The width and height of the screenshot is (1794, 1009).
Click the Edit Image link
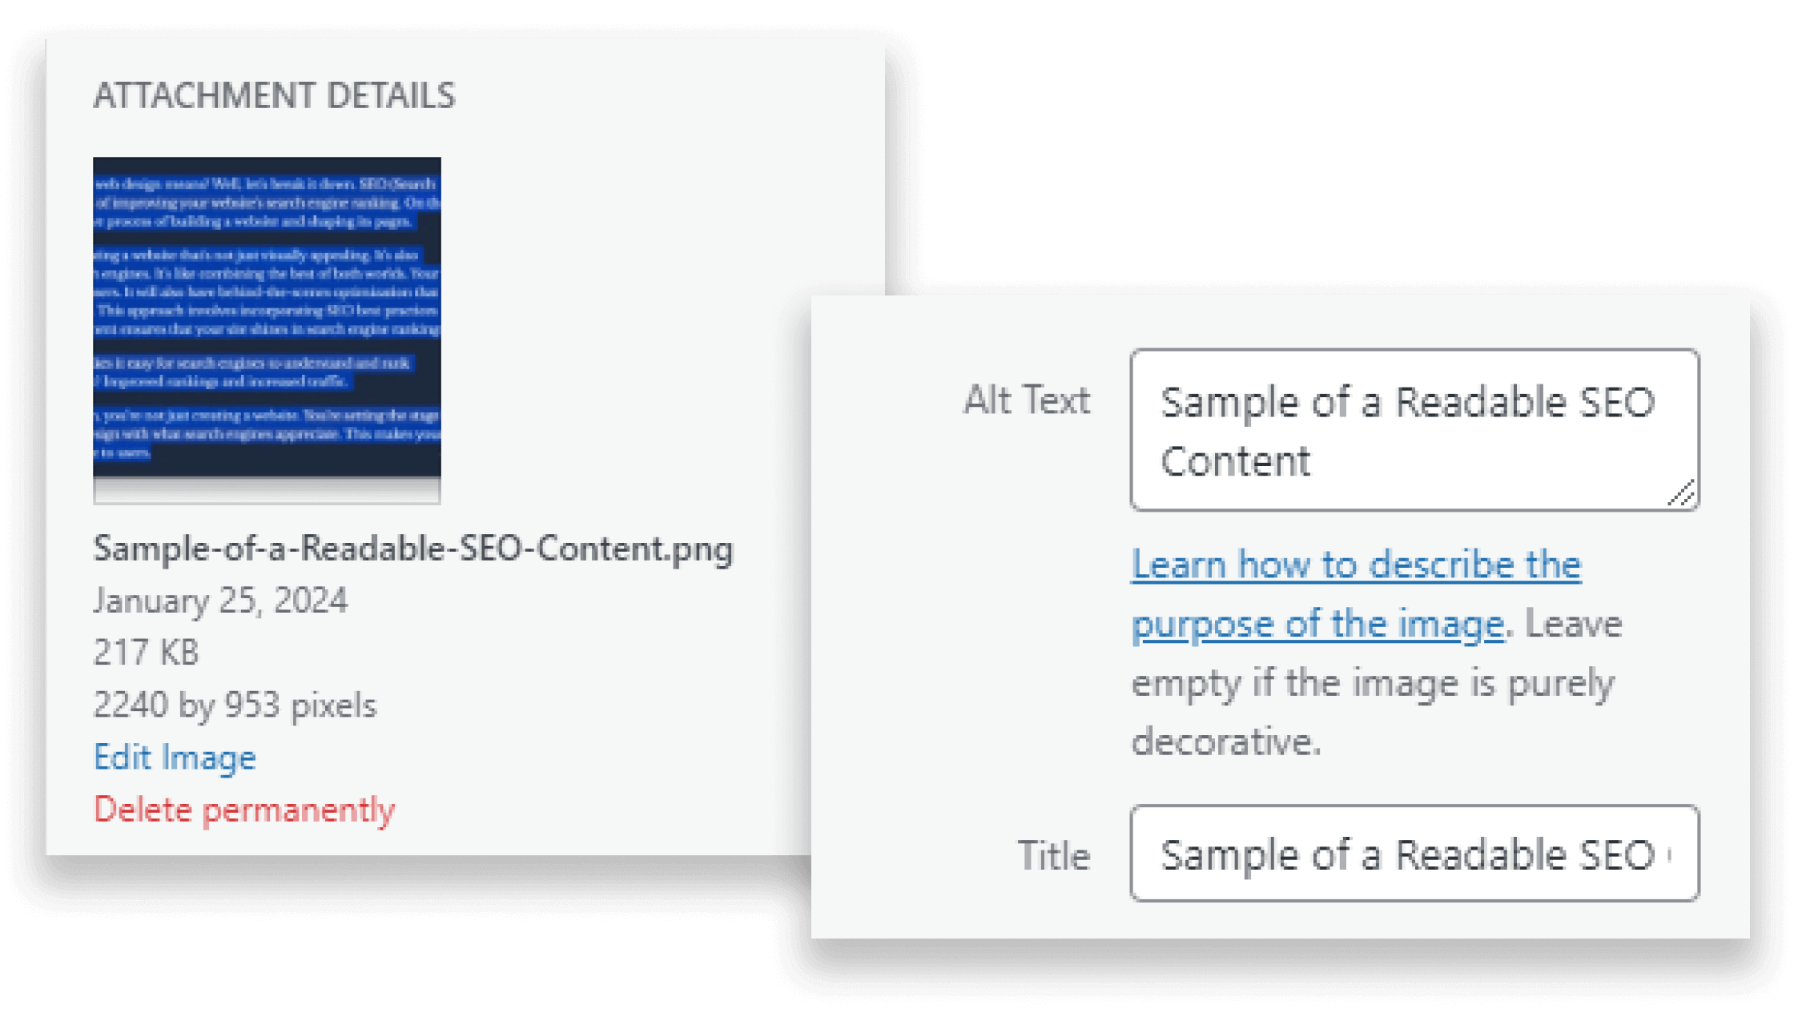point(175,757)
